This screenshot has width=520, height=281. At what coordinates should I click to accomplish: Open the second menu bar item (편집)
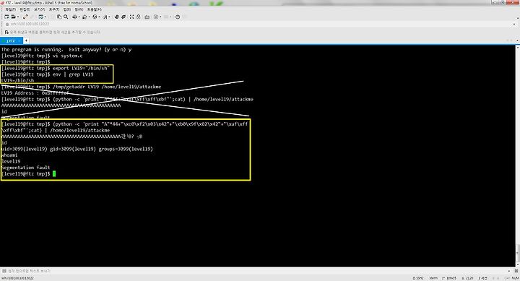(25, 9)
